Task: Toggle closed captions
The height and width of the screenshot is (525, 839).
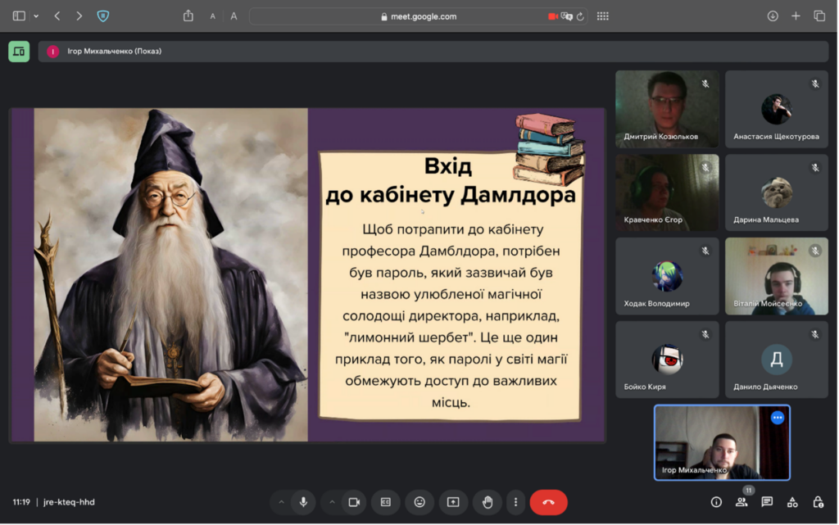Action: [x=385, y=502]
